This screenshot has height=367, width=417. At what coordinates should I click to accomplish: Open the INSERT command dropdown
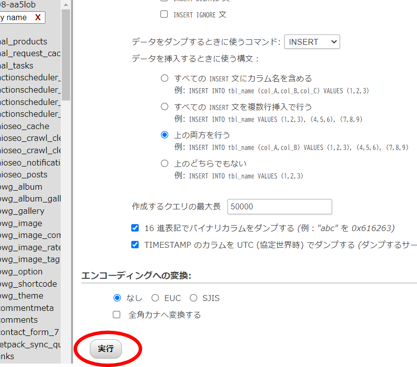click(x=312, y=42)
